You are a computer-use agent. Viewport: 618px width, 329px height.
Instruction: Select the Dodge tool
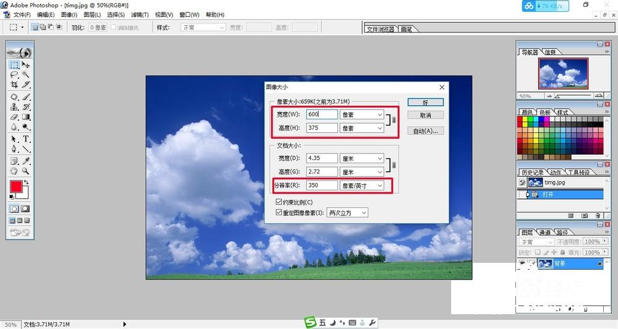pos(25,127)
